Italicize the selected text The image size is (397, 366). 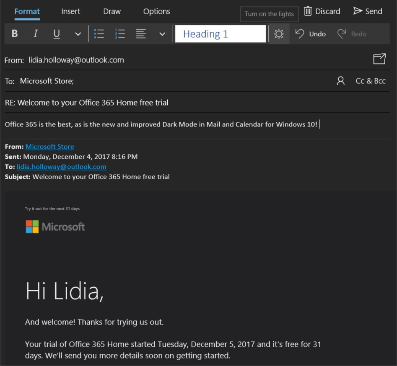(36, 34)
